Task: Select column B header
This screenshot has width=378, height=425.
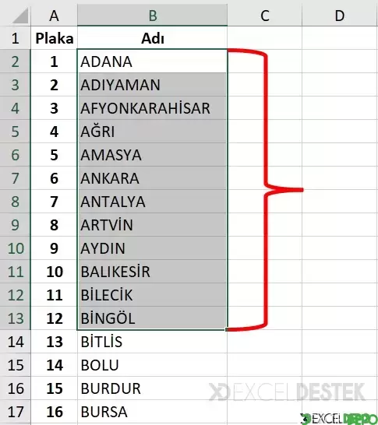Action: click(x=152, y=16)
